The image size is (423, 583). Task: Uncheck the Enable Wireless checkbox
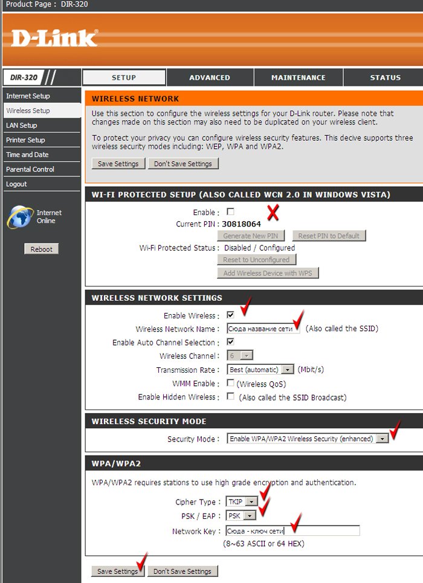click(x=230, y=315)
